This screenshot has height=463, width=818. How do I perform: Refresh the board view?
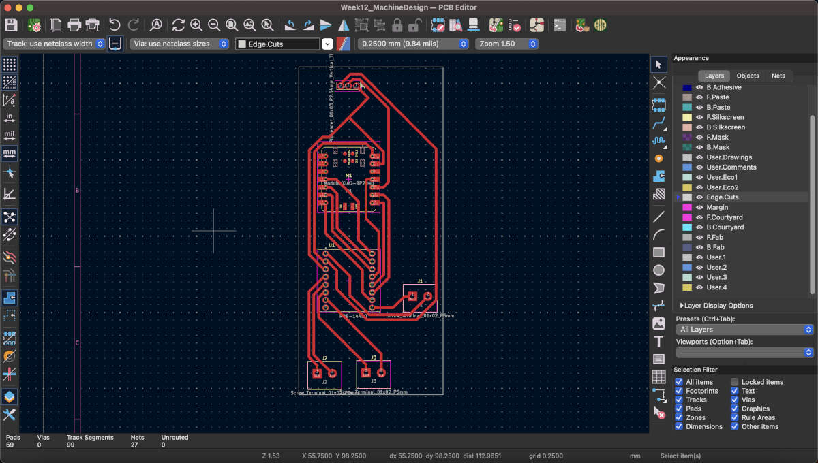179,25
